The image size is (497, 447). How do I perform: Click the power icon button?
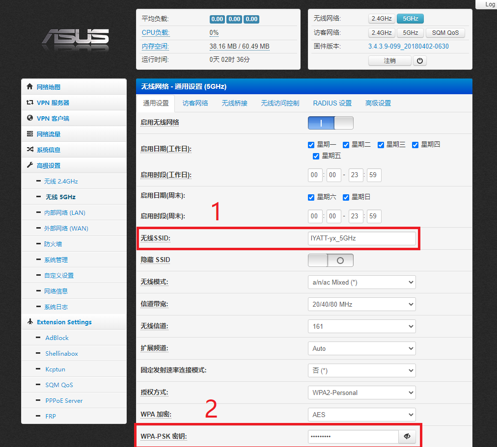pyautogui.click(x=420, y=60)
